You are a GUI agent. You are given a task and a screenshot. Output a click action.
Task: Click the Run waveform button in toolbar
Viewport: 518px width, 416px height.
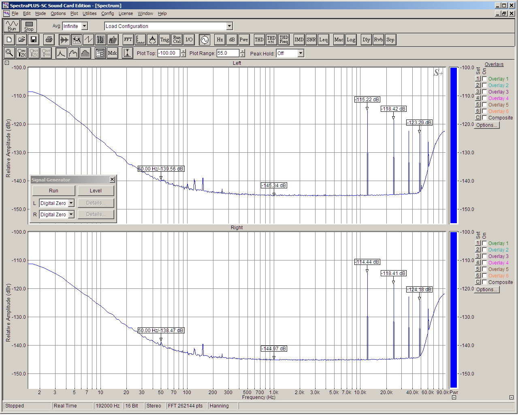[12, 26]
